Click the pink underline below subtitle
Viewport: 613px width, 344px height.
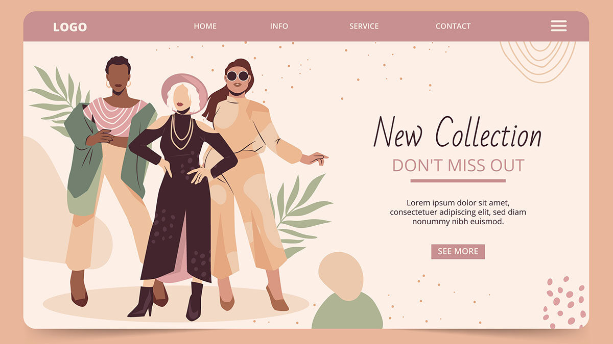pyautogui.click(x=458, y=180)
